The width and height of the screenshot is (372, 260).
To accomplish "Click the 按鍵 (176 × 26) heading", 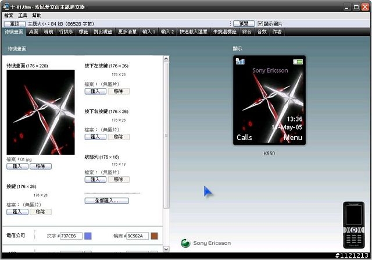I will [x=22, y=186].
